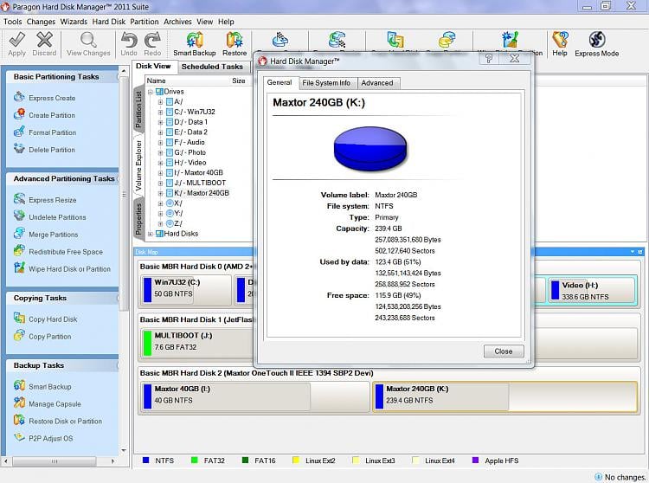Click the Redo arrow icon
The width and height of the screenshot is (649, 483).
click(x=152, y=40)
